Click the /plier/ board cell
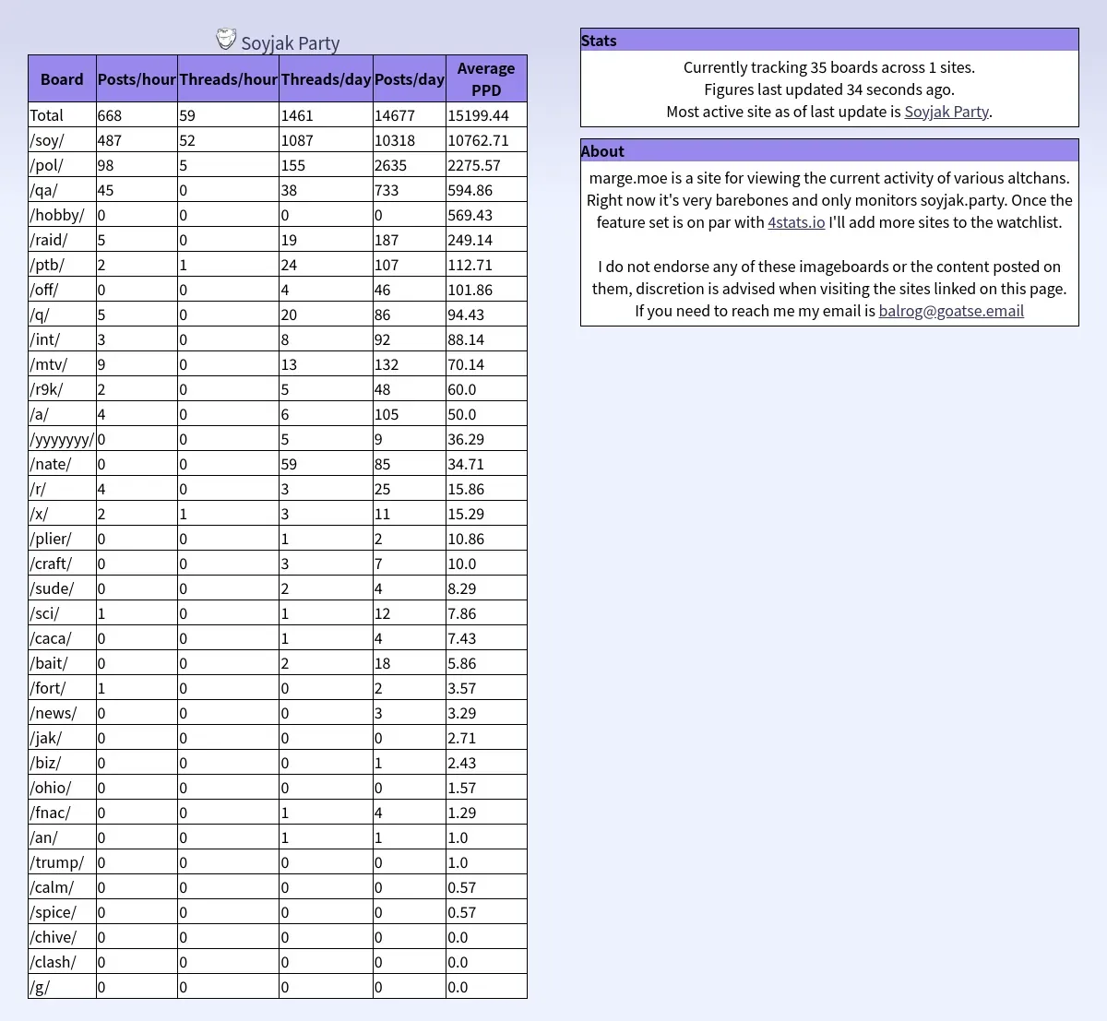 (x=62, y=539)
